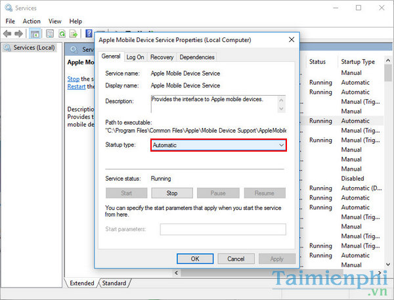Click the vertical scrollbar thumb in services list
394x300 pixels.
point(388,73)
